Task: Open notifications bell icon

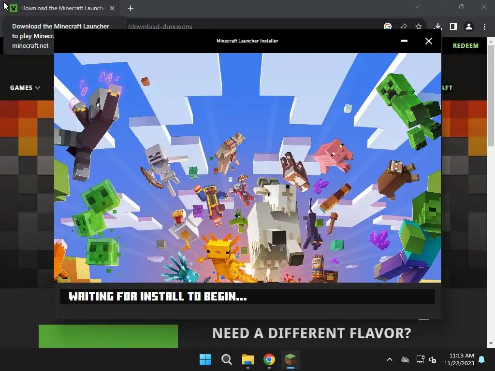Action: pos(482,359)
